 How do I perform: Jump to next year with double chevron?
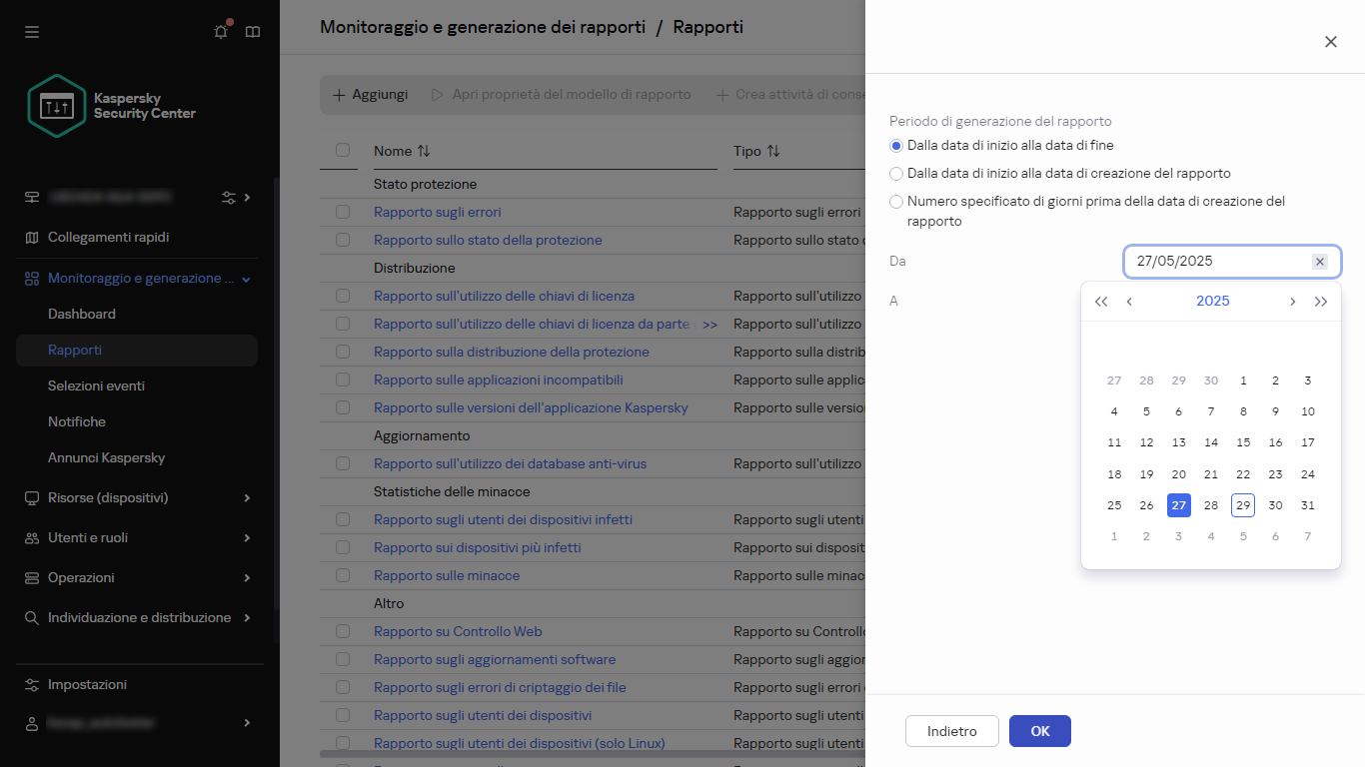tap(1321, 301)
